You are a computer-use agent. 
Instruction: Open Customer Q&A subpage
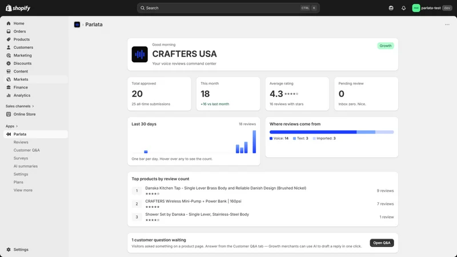[x=26, y=150]
